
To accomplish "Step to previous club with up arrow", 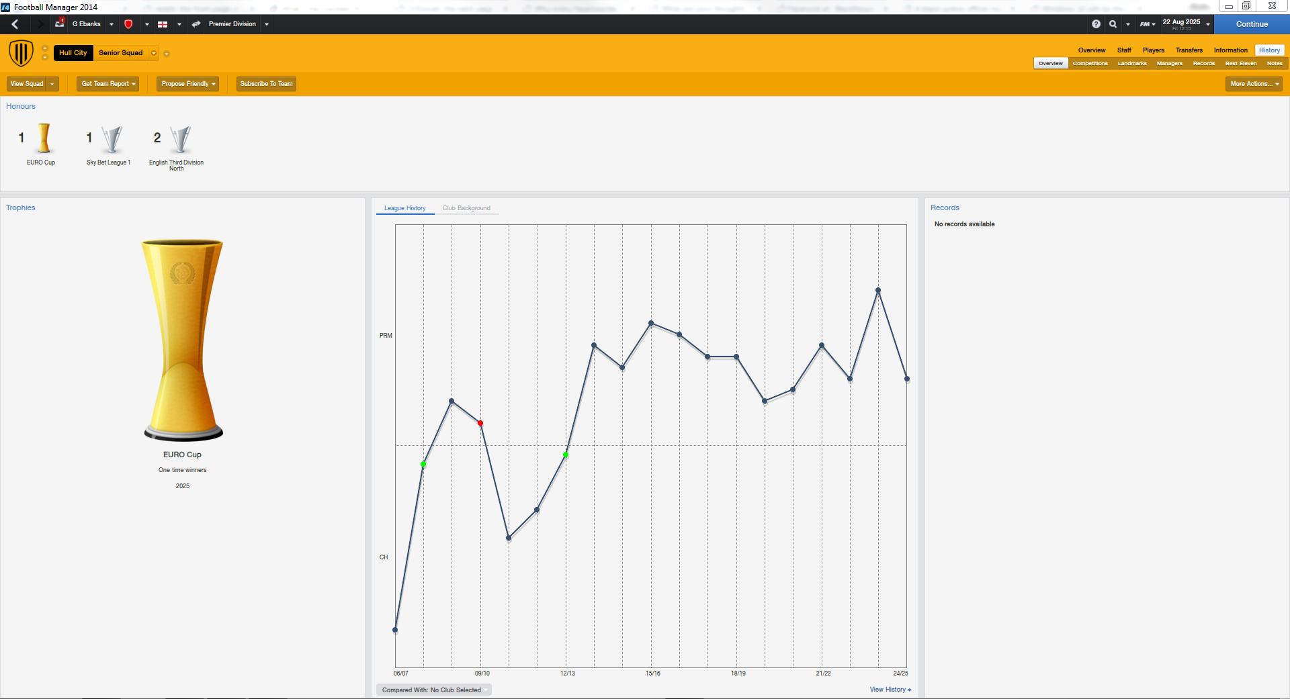I will 45,48.
